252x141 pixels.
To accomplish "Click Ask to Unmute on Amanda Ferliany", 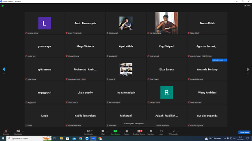I will coord(218,60).
